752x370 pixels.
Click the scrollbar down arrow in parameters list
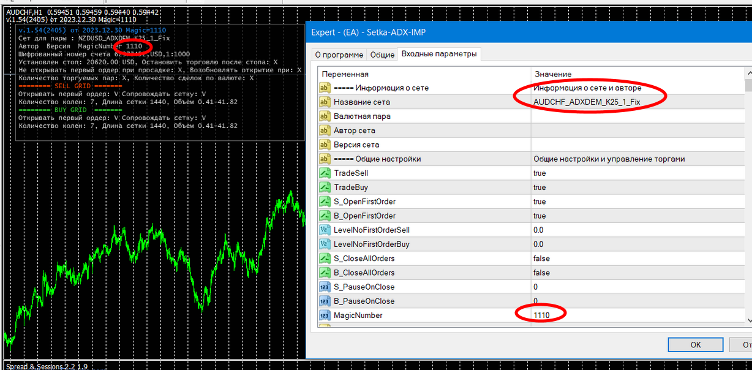pyautogui.click(x=748, y=320)
